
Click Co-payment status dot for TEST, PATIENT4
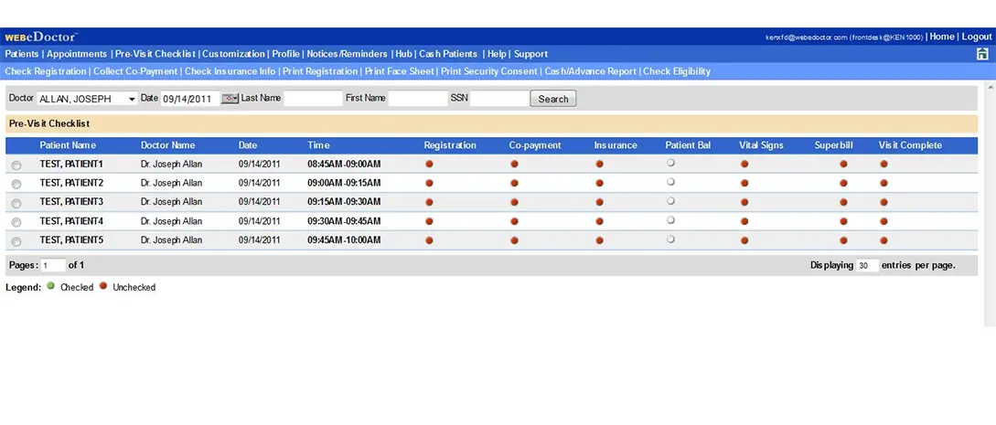515,221
